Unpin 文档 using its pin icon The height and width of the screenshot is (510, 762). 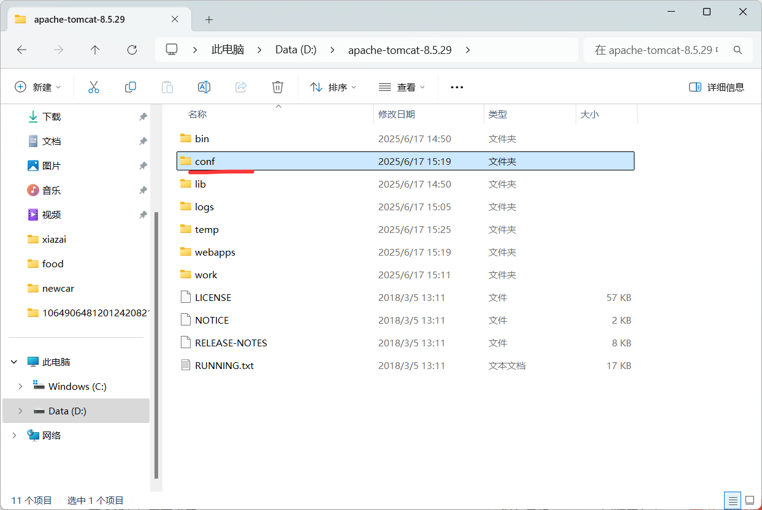143,141
